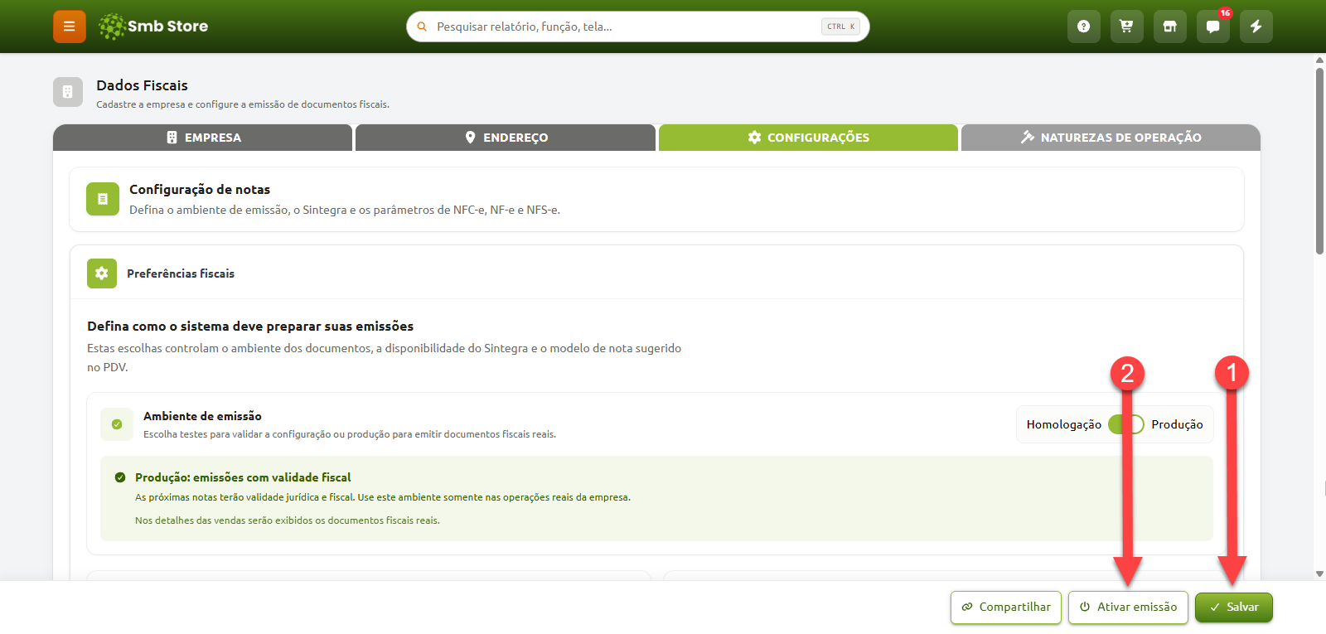Open the help question mark icon
Image resolution: width=1326 pixels, height=634 pixels.
coord(1084,27)
